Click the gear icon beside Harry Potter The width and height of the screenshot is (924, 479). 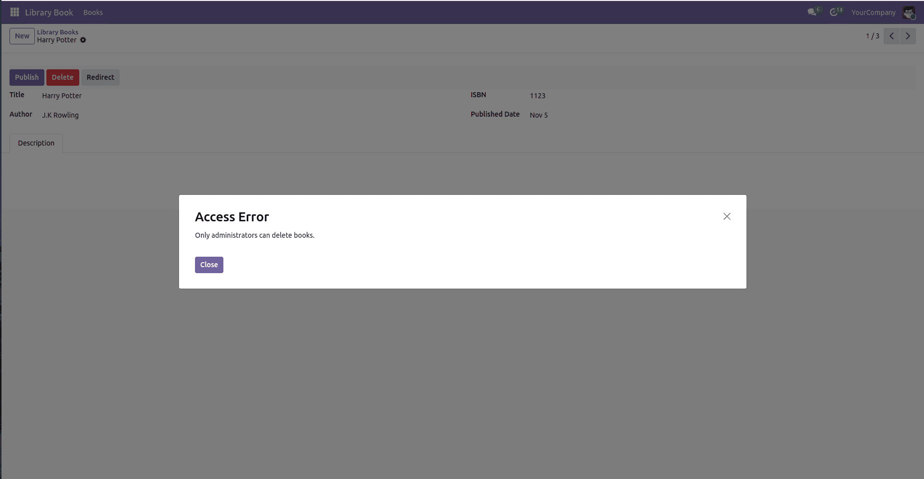(83, 40)
